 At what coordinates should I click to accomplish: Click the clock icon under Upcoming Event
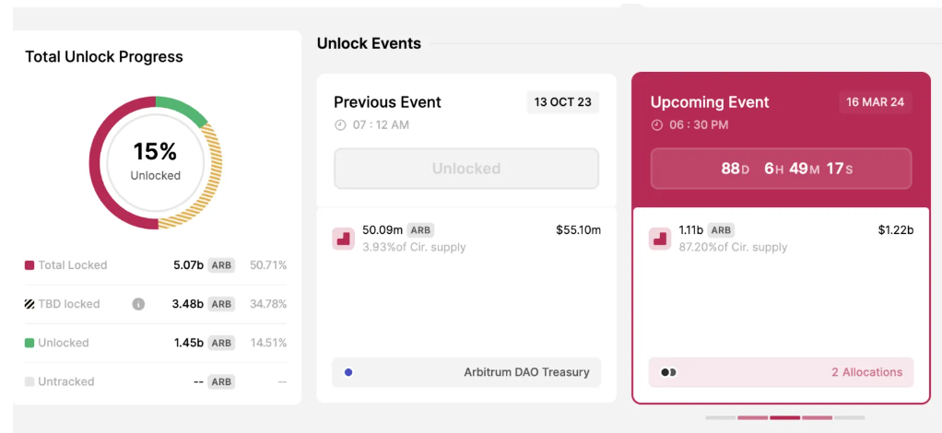point(657,125)
